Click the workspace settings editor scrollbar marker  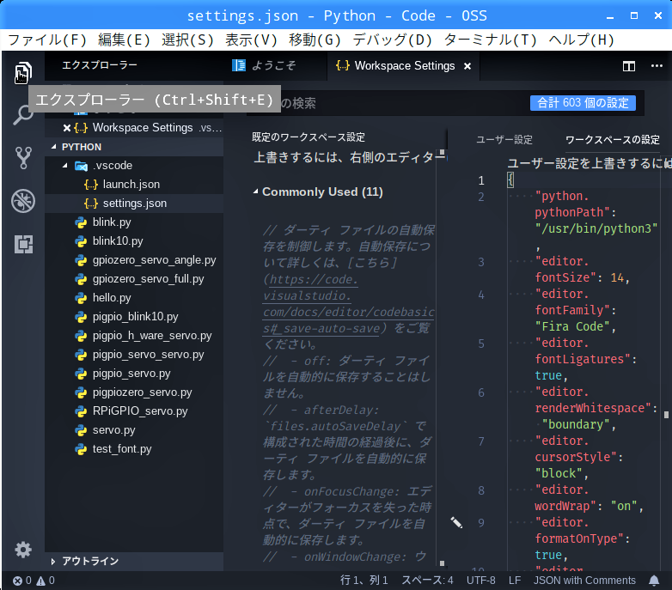click(x=666, y=415)
